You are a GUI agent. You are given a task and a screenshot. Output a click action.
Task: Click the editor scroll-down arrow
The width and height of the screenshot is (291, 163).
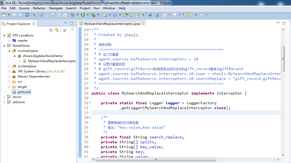(x=283, y=155)
